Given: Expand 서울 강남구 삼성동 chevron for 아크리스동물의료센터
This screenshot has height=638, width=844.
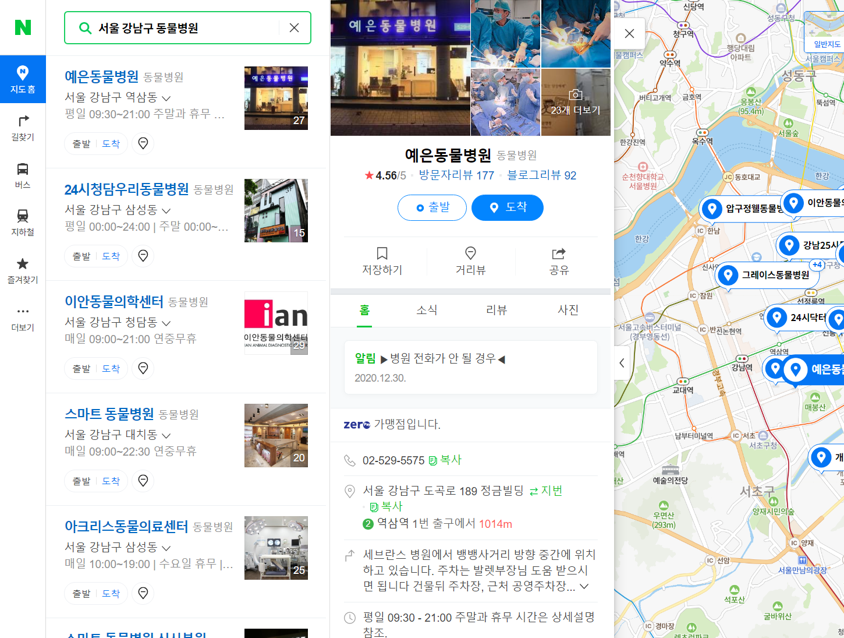Looking at the screenshot, I should 166,548.
